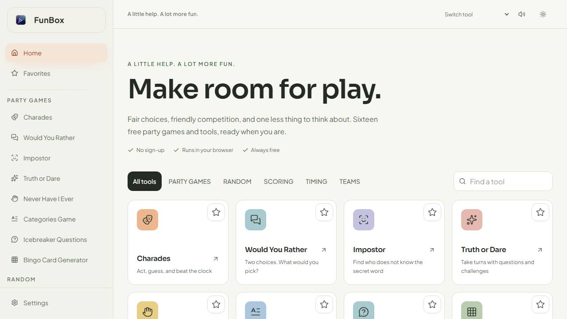Star the card with the green grid icon
The image size is (567, 319).
click(540, 304)
